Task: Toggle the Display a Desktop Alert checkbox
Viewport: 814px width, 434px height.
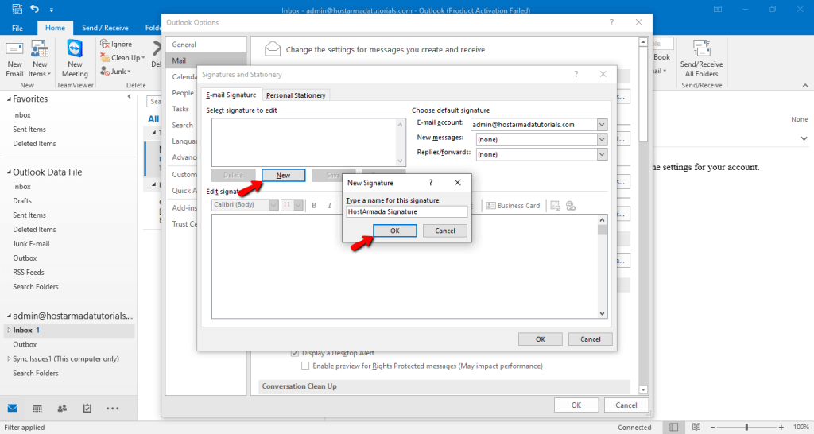Action: [x=296, y=353]
